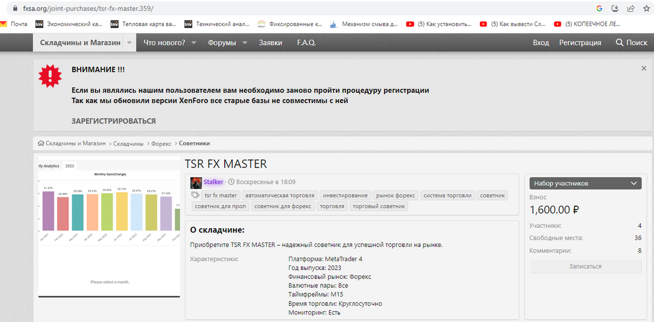This screenshot has height=322, width=654.
Task: Click home icon breadcrumb Складчины и Магазин
Action: click(x=71, y=143)
